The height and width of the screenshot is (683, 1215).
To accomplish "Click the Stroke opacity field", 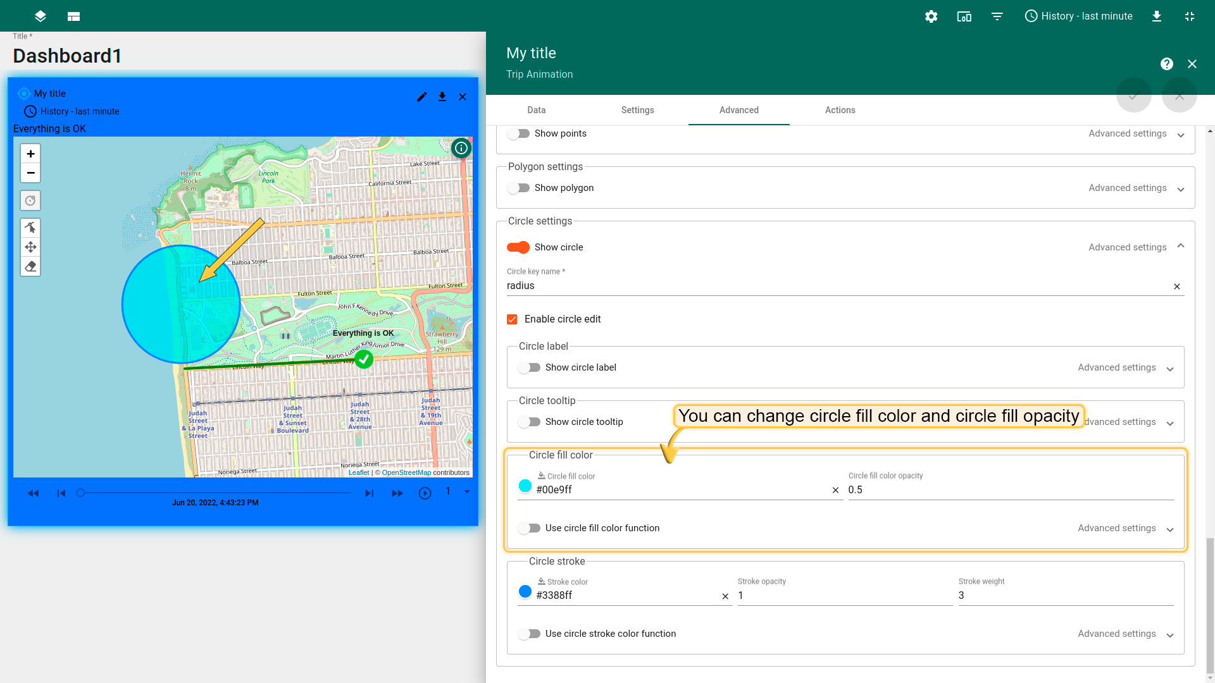I will point(845,596).
